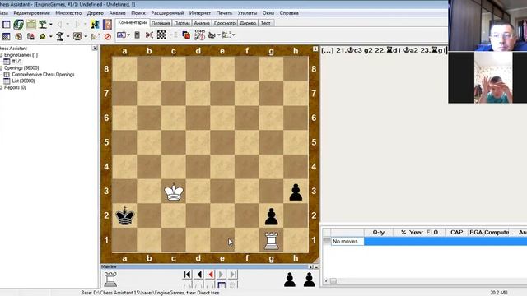Open the Печать menu
527x296 pixels.
(224, 13)
